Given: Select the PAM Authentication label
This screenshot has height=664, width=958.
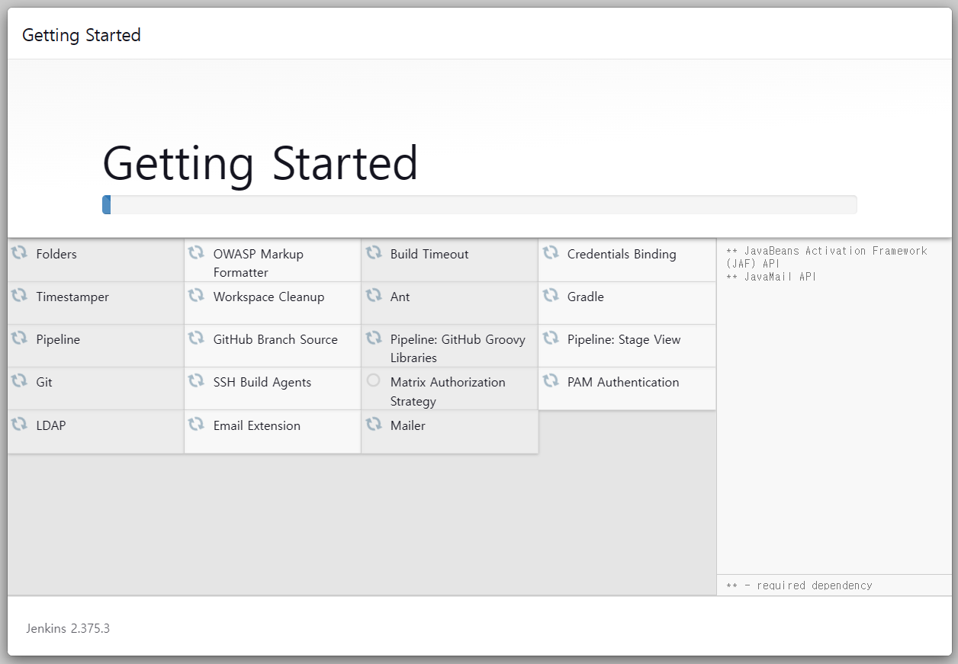Looking at the screenshot, I should pos(623,383).
